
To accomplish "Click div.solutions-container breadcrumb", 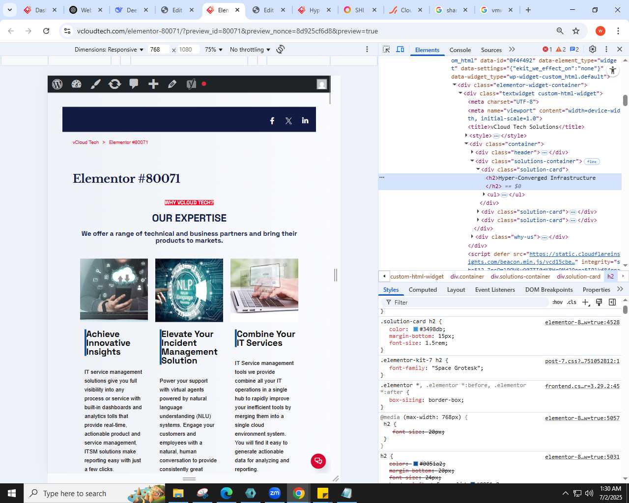I will pos(520,277).
